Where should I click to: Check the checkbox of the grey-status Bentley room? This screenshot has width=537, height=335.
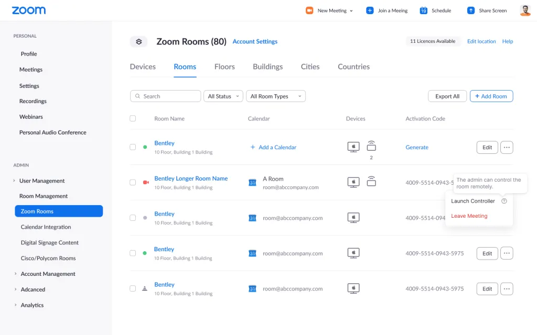pos(133,218)
